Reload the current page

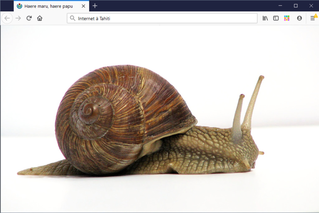(29, 18)
